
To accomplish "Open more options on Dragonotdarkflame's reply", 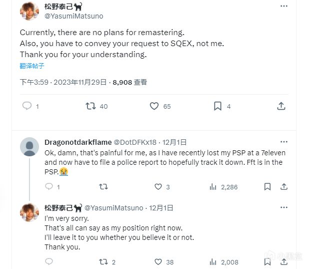I will pyautogui.click(x=284, y=142).
